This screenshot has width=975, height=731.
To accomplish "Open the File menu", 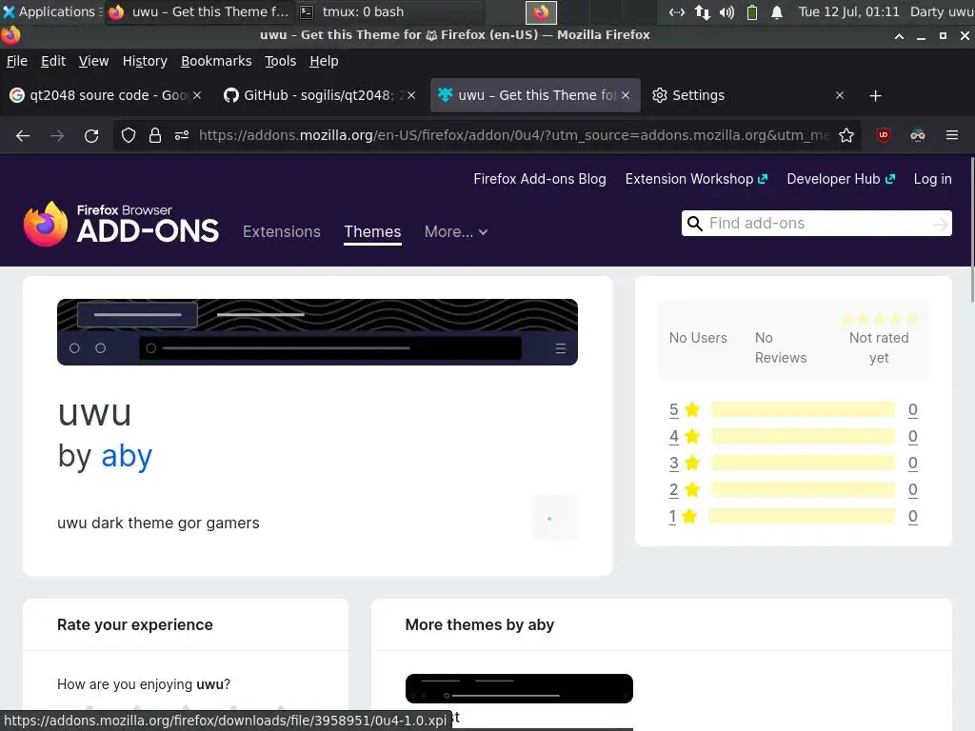I will pos(17,61).
